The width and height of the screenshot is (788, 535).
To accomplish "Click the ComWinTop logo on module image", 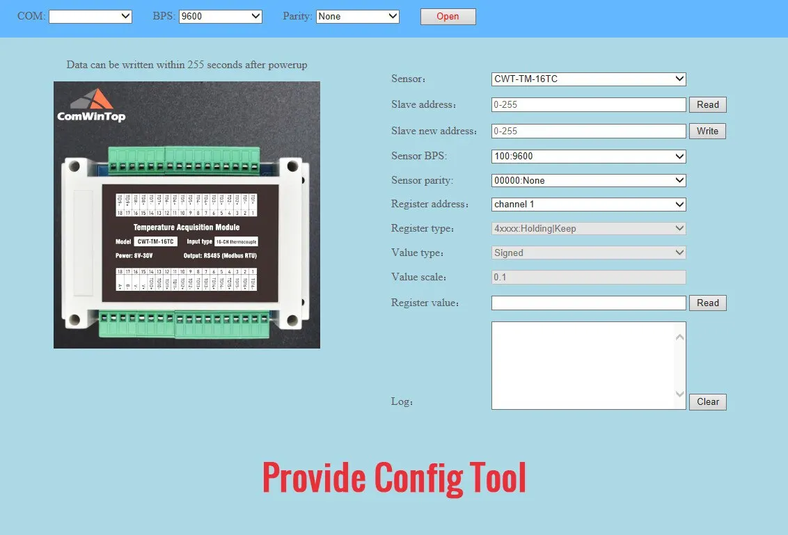I will pyautogui.click(x=91, y=106).
